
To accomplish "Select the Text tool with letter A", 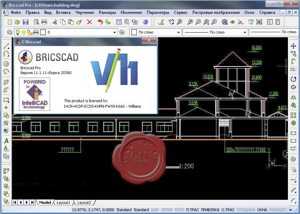I will (6, 141).
